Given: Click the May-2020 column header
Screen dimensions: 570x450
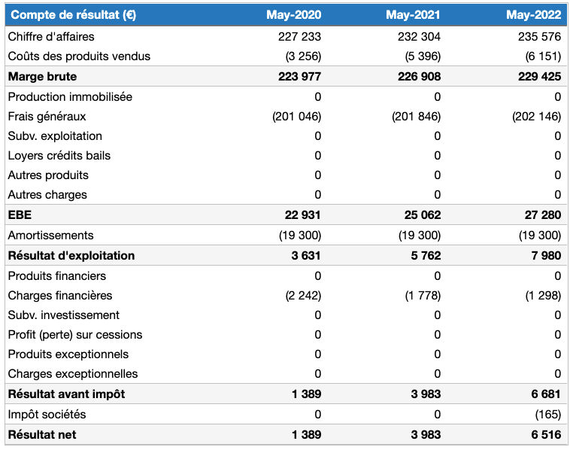Looking at the screenshot, I should pyautogui.click(x=294, y=15).
